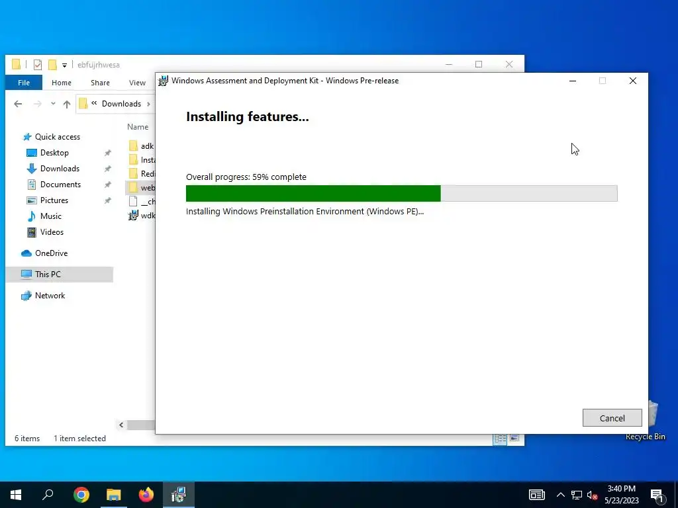This screenshot has height=508, width=678.
Task: Open the notification center icon
Action: pyautogui.click(x=657, y=495)
